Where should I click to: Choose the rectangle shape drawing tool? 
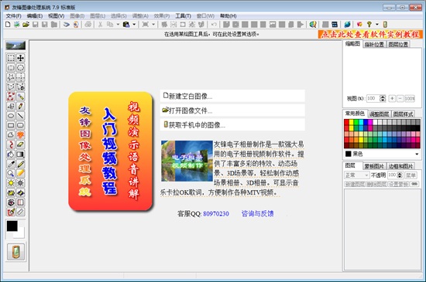[x=11, y=125]
